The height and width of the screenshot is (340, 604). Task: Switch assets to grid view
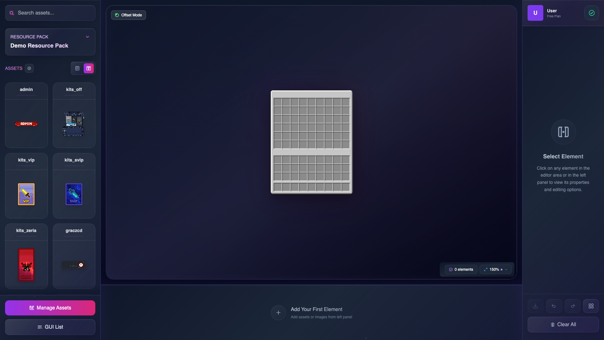click(89, 68)
